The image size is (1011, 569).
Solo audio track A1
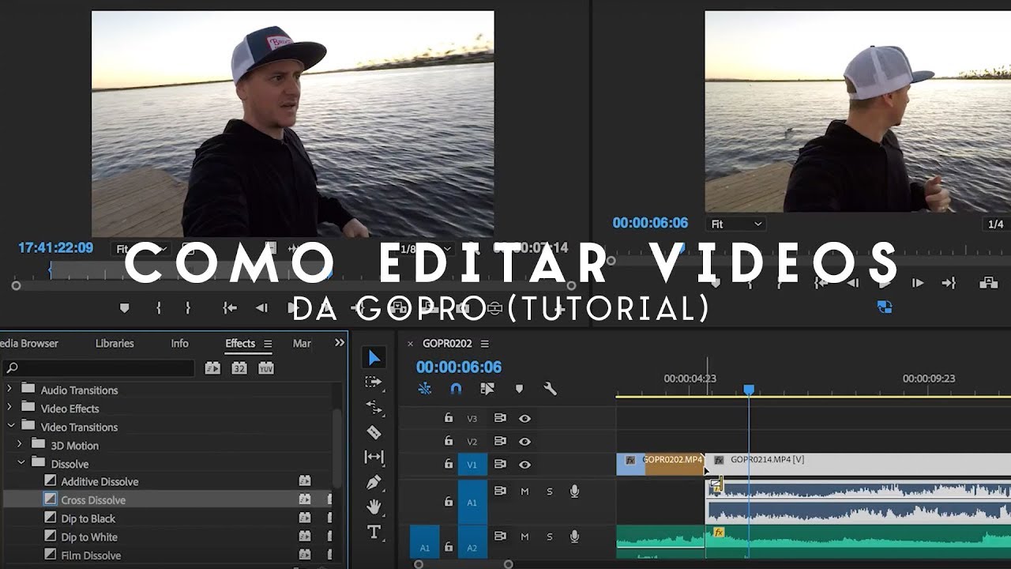coord(550,492)
